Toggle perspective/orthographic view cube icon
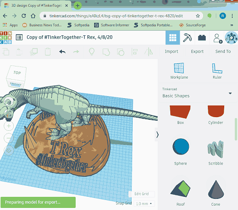 [8, 150]
